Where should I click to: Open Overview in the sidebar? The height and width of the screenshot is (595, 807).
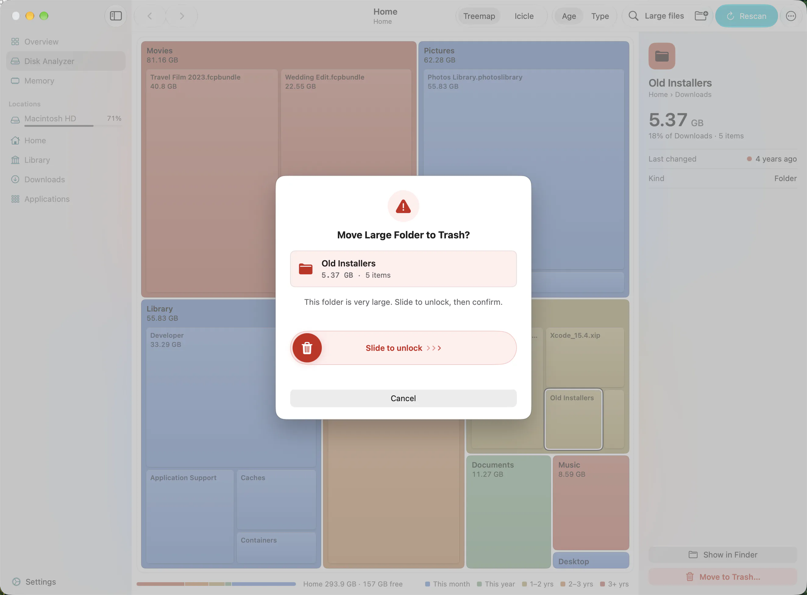point(66,42)
